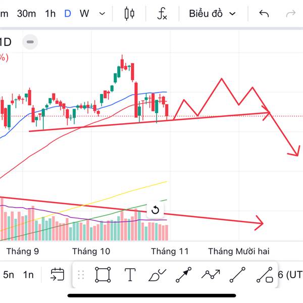Expand the timeframe interval dropdown arrow
The height and width of the screenshot is (303, 303).
click(x=103, y=14)
